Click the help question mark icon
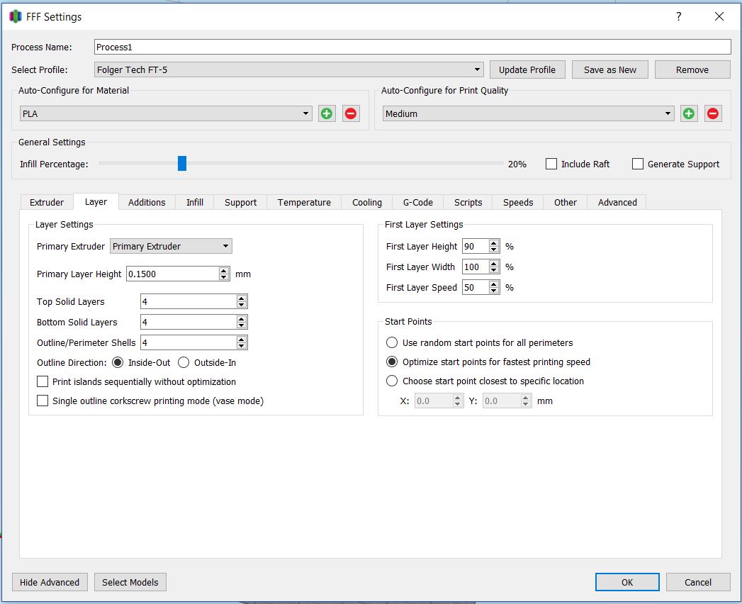The width and height of the screenshot is (742, 604). click(x=678, y=16)
